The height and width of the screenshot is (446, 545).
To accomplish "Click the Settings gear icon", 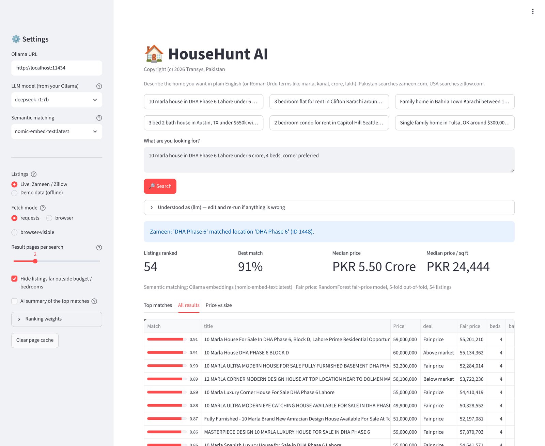I will (16, 39).
